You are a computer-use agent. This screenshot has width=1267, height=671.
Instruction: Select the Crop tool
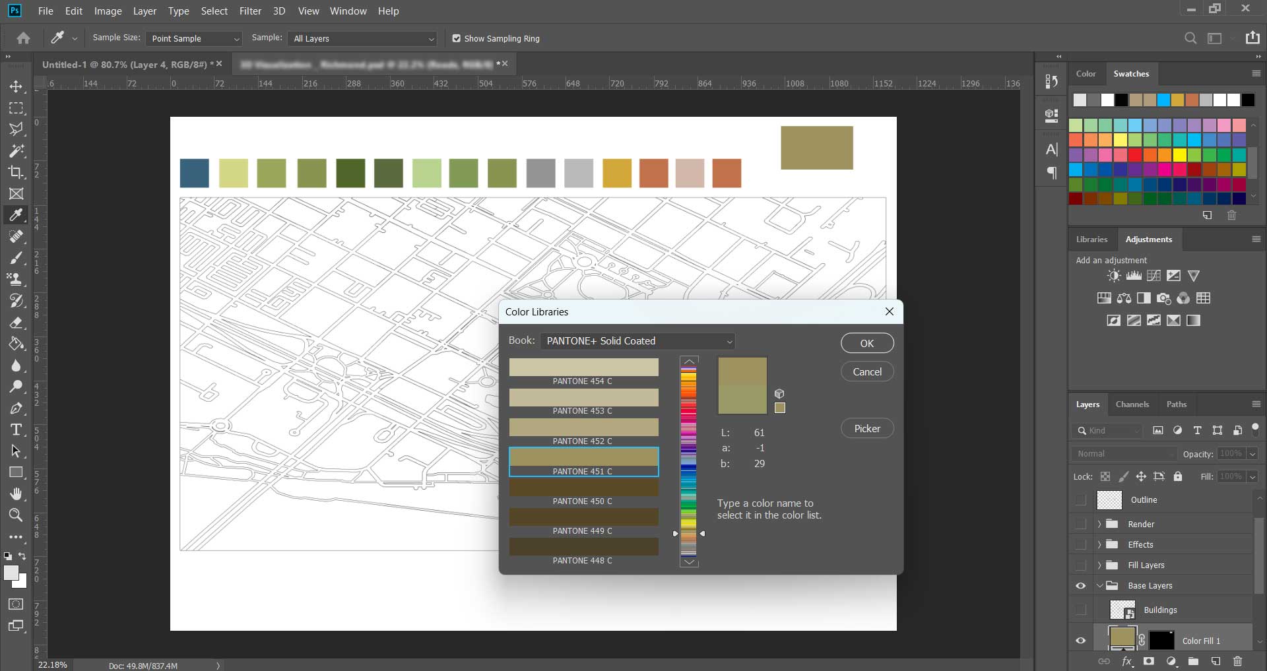click(x=16, y=172)
